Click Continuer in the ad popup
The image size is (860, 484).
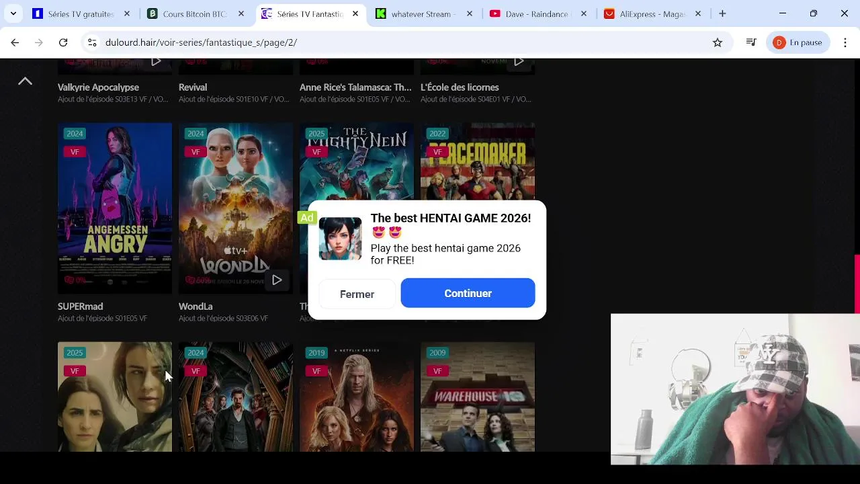(x=468, y=293)
